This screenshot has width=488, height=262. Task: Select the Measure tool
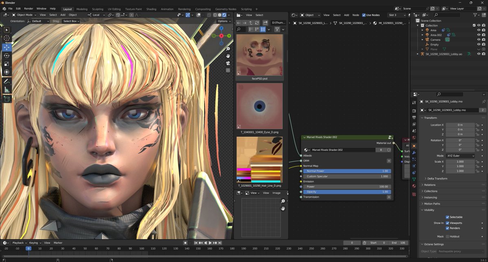coord(7,90)
